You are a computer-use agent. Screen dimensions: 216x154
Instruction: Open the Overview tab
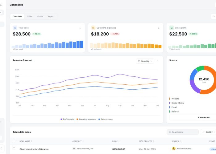[x=17, y=16]
